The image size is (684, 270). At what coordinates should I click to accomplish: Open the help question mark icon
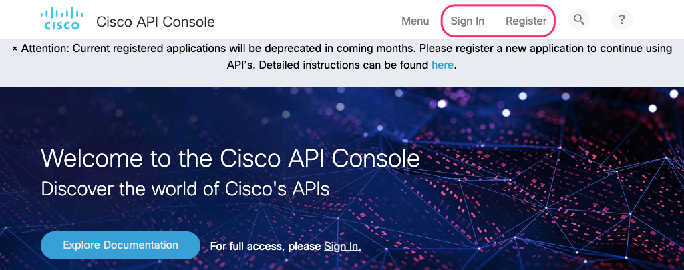[x=622, y=19]
